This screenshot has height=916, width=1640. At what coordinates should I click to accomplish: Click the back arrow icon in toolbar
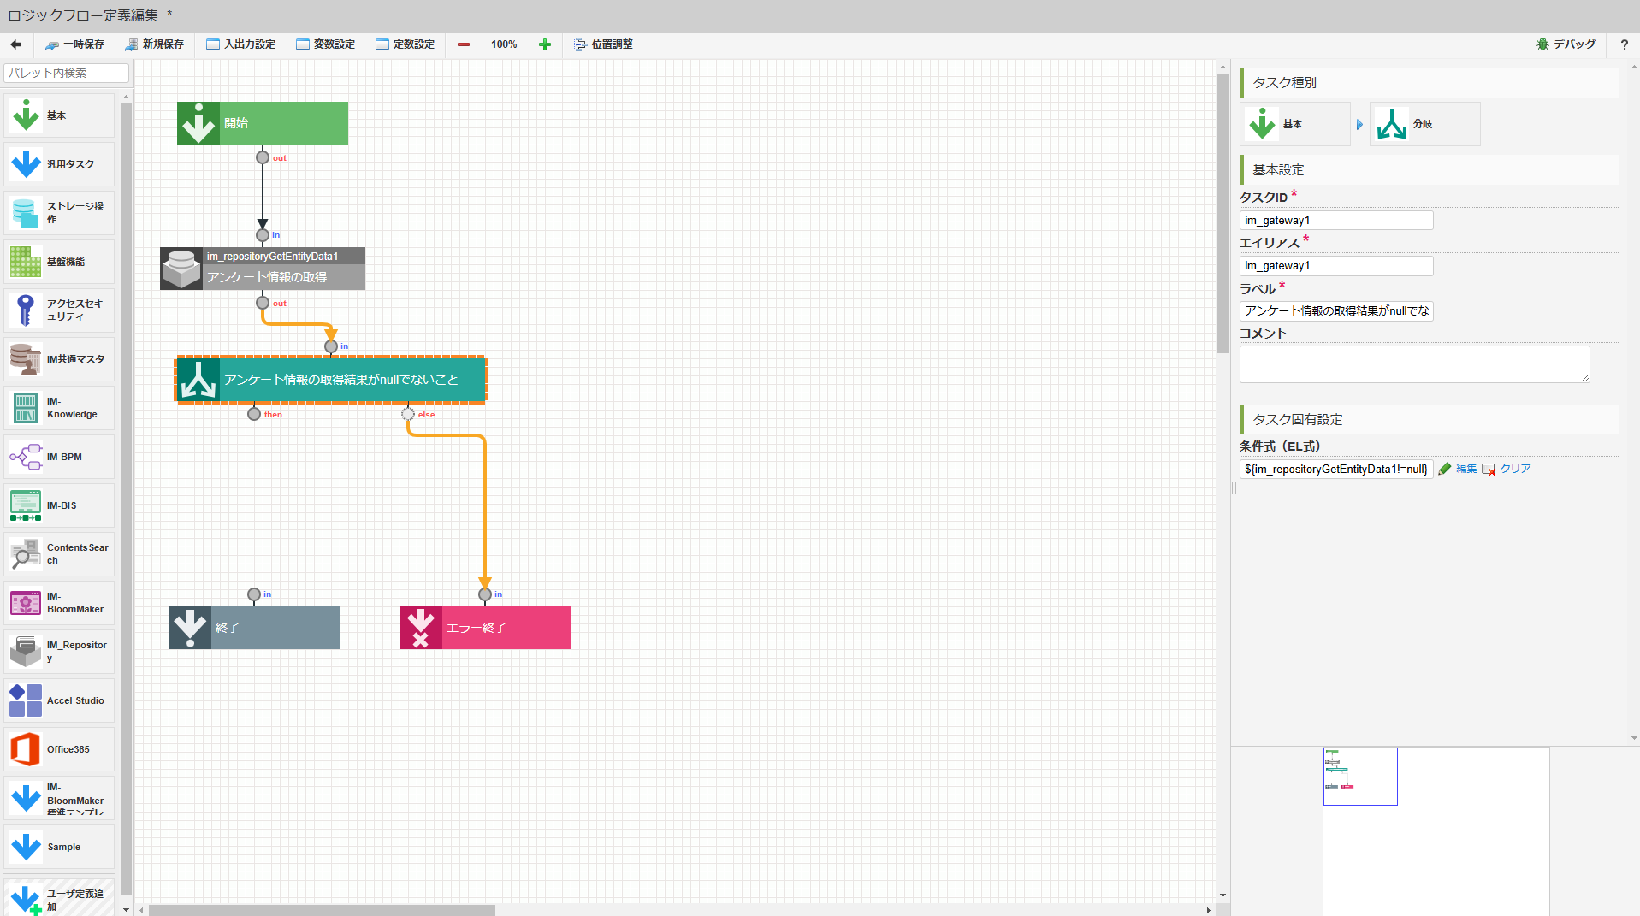(15, 44)
